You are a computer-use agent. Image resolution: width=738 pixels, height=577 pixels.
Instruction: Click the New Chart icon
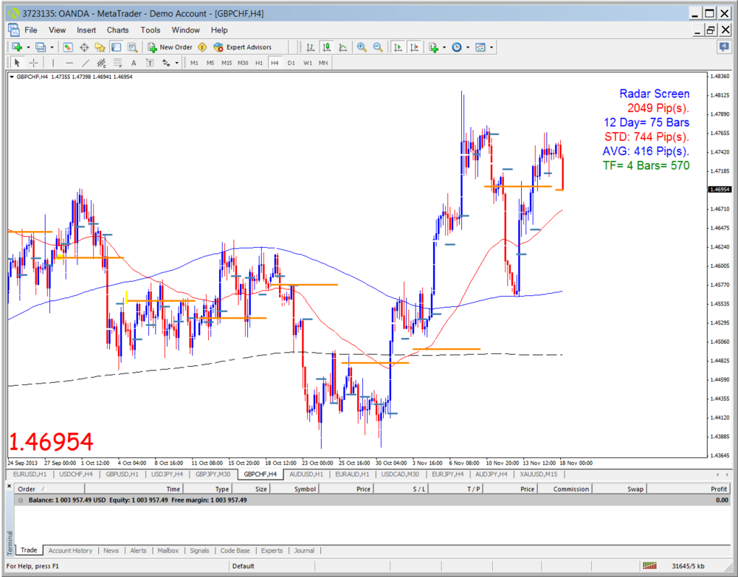point(18,47)
